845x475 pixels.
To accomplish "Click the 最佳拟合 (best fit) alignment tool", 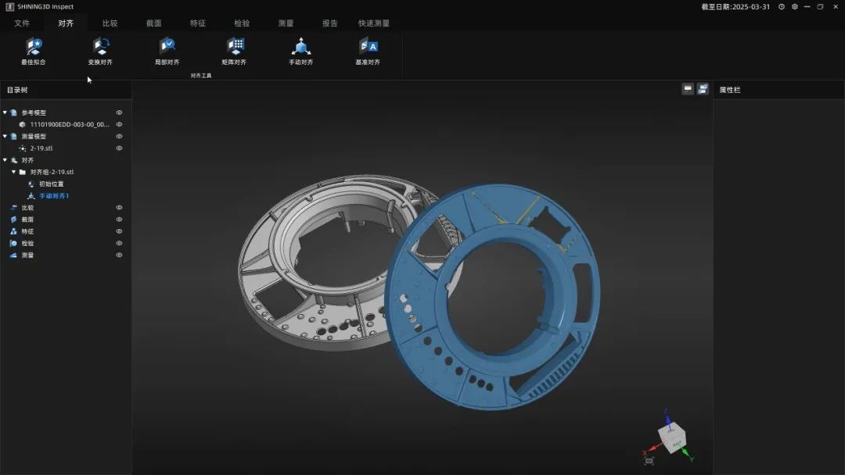I will click(34, 51).
